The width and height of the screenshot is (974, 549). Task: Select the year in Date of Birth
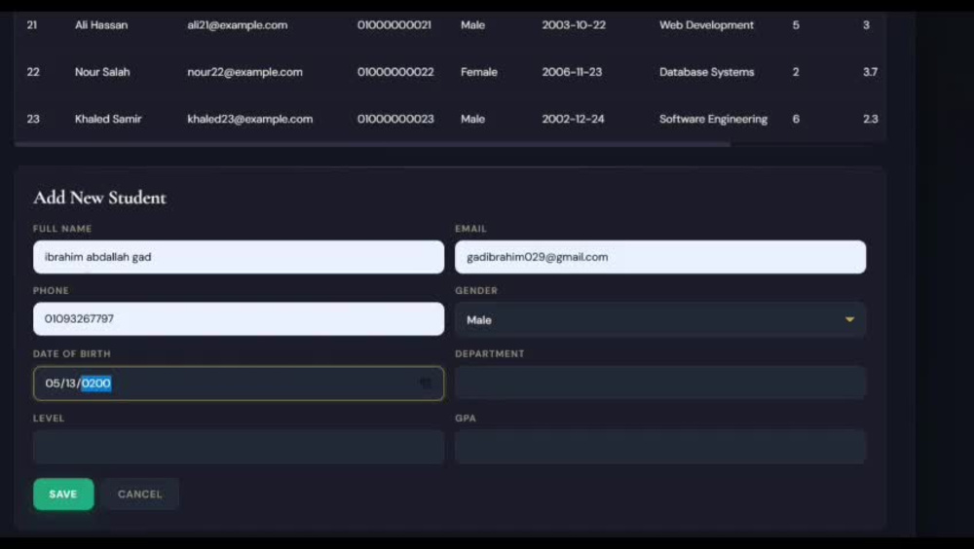coord(96,384)
